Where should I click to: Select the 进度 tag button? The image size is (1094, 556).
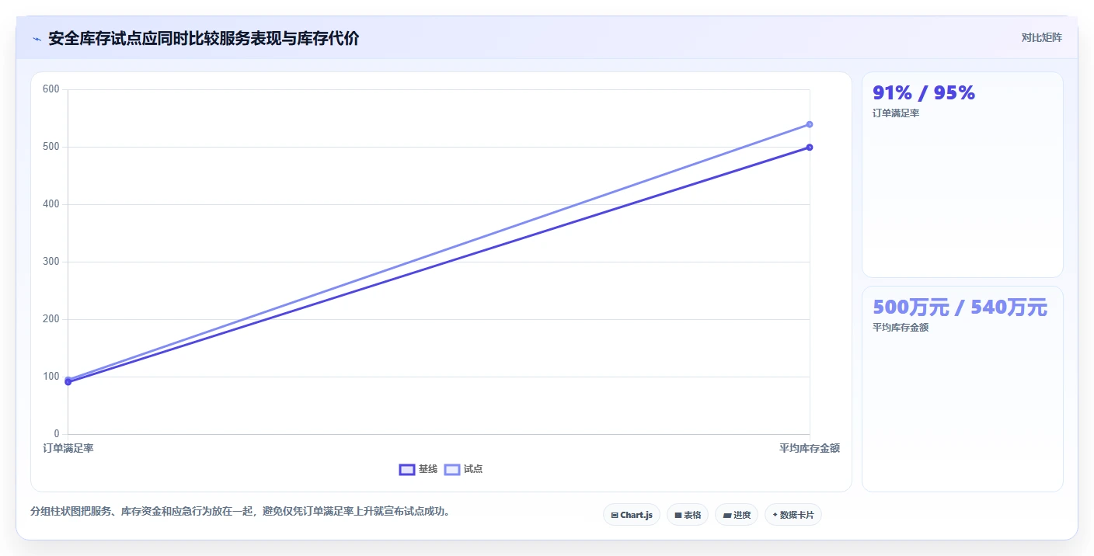[x=737, y=515]
